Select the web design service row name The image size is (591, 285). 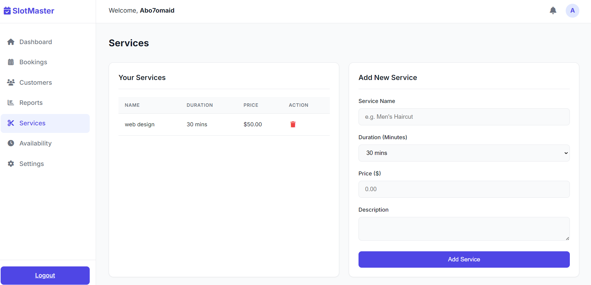(140, 124)
